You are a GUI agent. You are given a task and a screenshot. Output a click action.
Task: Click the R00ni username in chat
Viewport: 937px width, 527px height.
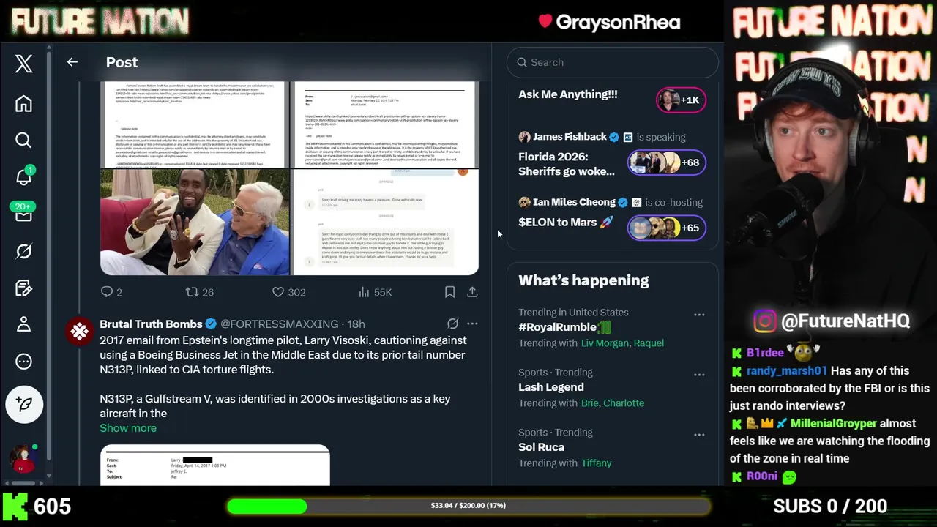[761, 476]
